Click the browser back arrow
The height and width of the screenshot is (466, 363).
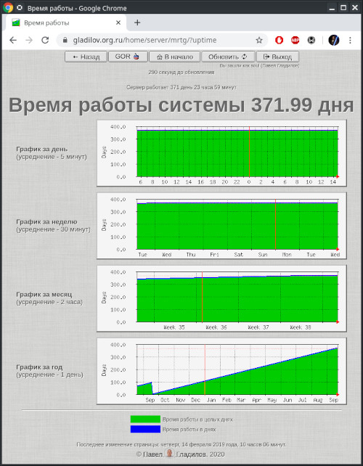tap(13, 40)
